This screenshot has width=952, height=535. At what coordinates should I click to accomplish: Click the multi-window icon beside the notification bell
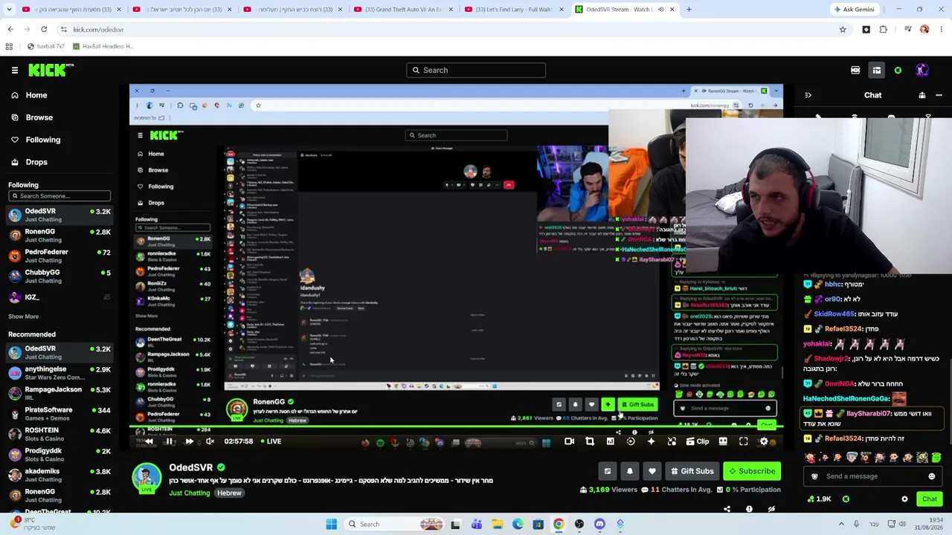click(x=608, y=471)
